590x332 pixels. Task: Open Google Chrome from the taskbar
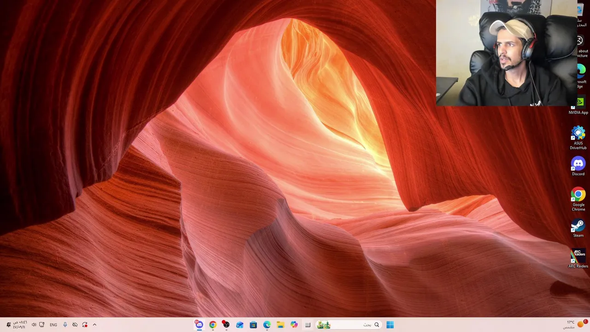212,325
